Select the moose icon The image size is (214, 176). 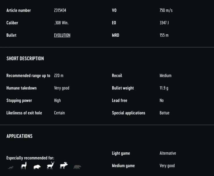click(64, 166)
